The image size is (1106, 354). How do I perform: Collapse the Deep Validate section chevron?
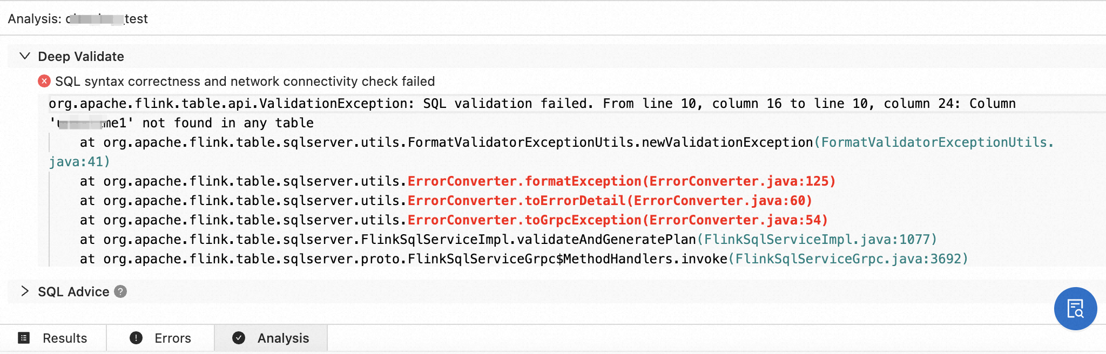pos(24,56)
